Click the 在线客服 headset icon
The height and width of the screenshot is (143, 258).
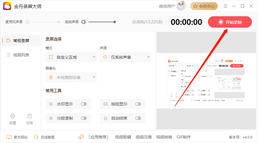(x=36, y=137)
